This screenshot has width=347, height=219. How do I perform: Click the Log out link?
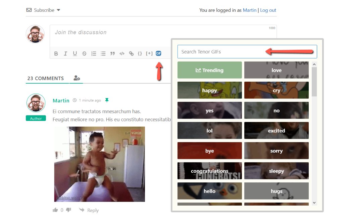click(x=268, y=10)
